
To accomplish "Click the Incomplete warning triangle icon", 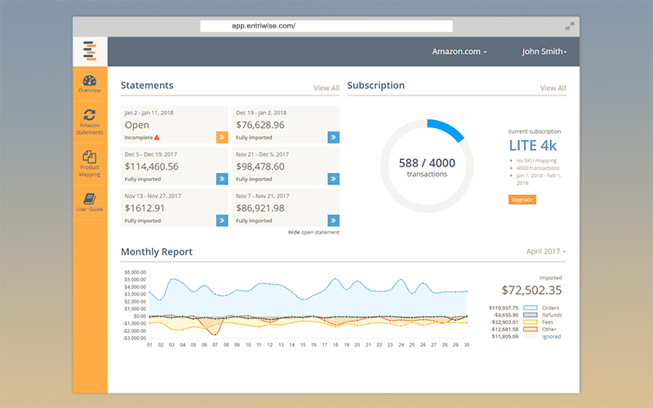I will click(x=157, y=137).
